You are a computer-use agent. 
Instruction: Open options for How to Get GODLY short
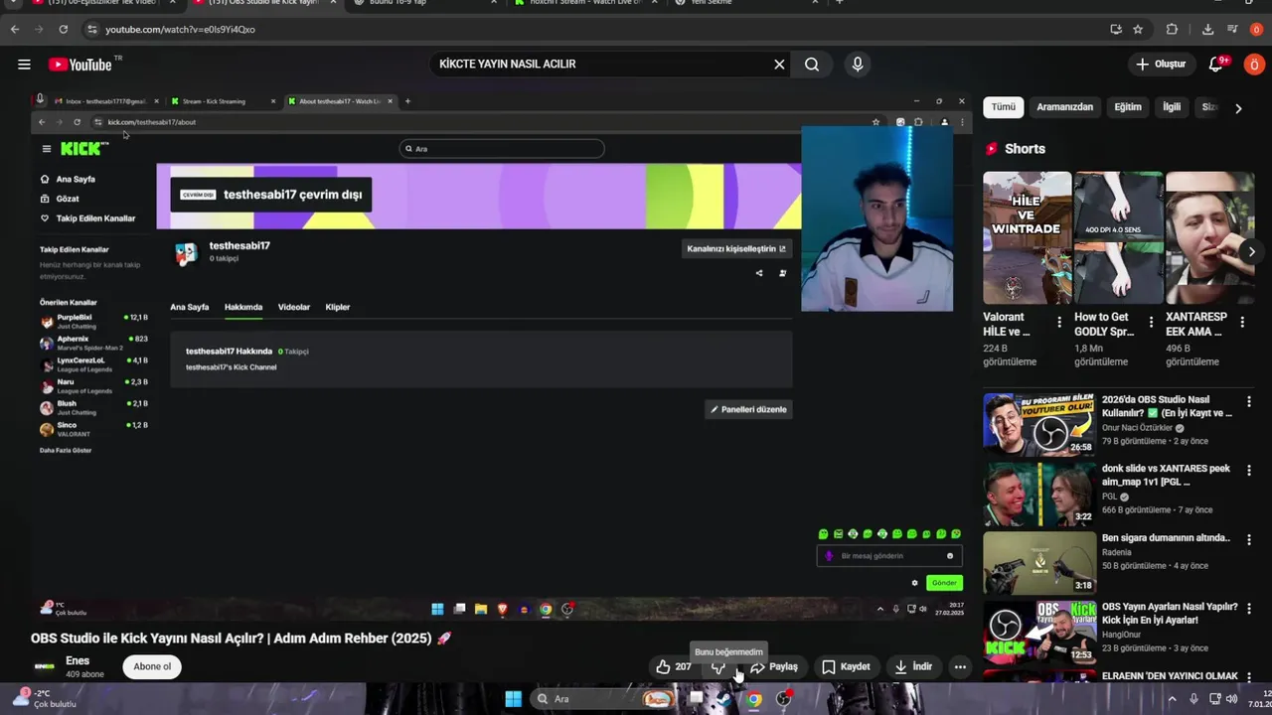click(x=1151, y=322)
